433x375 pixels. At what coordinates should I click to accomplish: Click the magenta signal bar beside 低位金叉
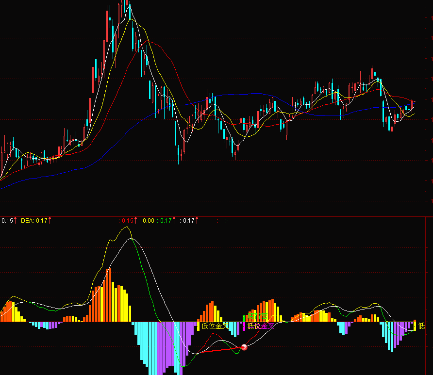point(244,326)
